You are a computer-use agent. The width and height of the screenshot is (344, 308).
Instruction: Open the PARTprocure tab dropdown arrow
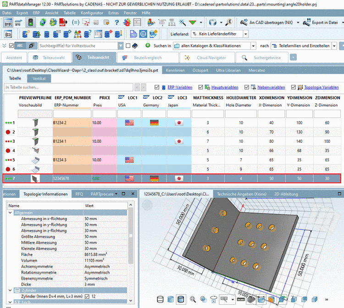(116, 194)
